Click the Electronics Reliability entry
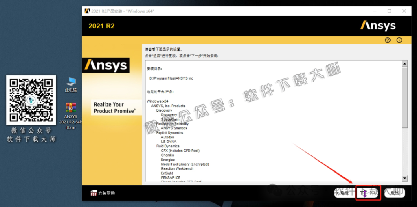 click(x=172, y=124)
